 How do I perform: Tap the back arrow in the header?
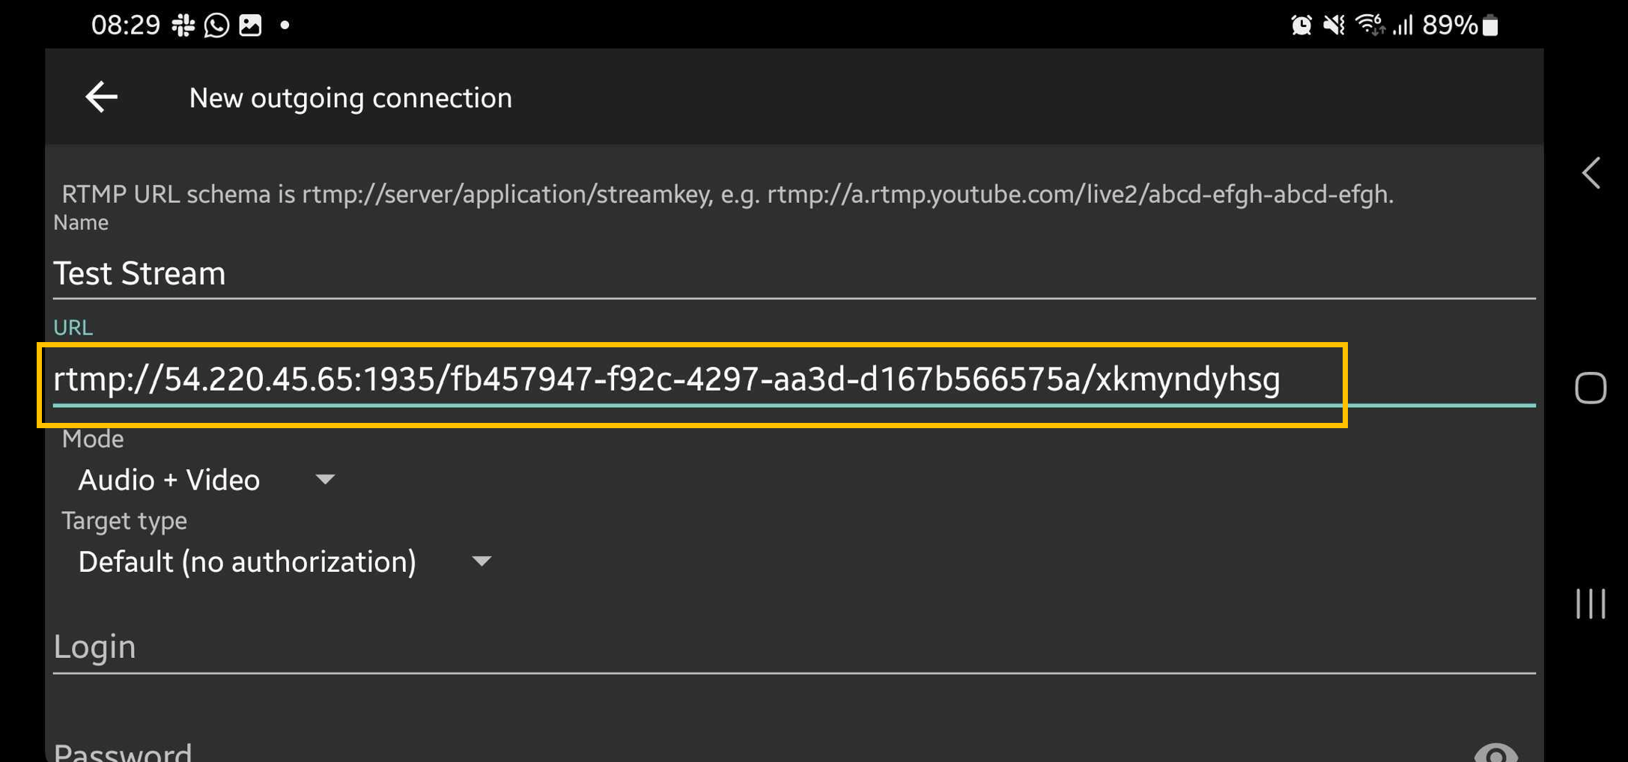coord(101,97)
